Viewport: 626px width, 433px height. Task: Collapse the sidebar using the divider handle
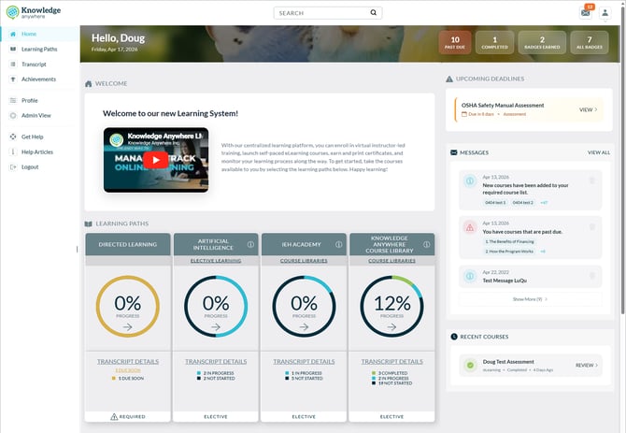coord(77,250)
